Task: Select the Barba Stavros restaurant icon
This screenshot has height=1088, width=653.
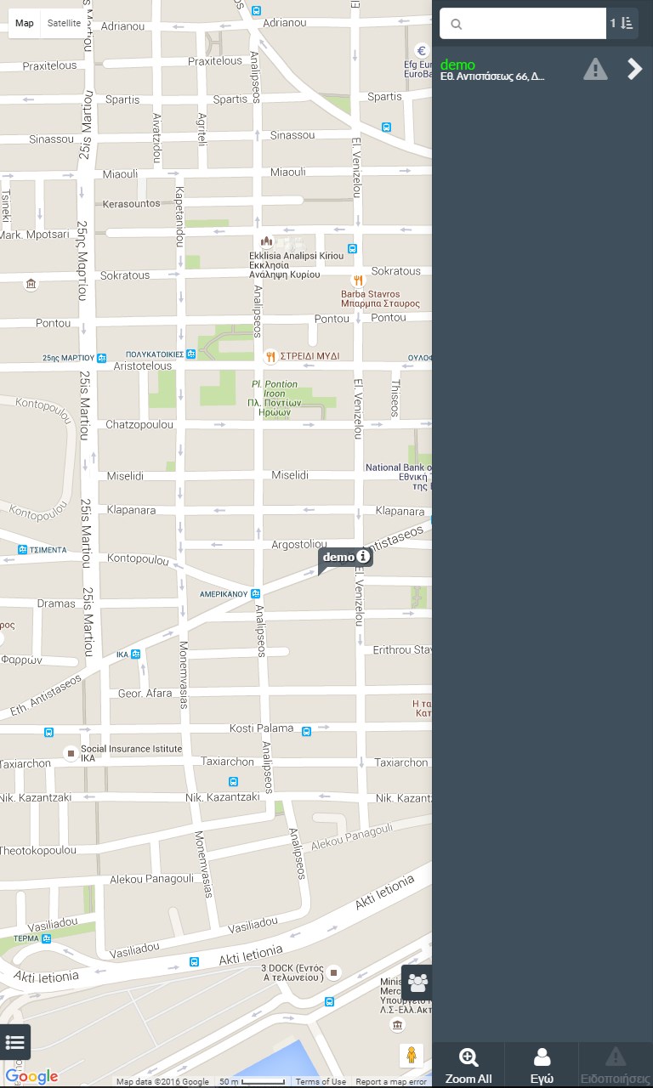Action: click(x=358, y=280)
